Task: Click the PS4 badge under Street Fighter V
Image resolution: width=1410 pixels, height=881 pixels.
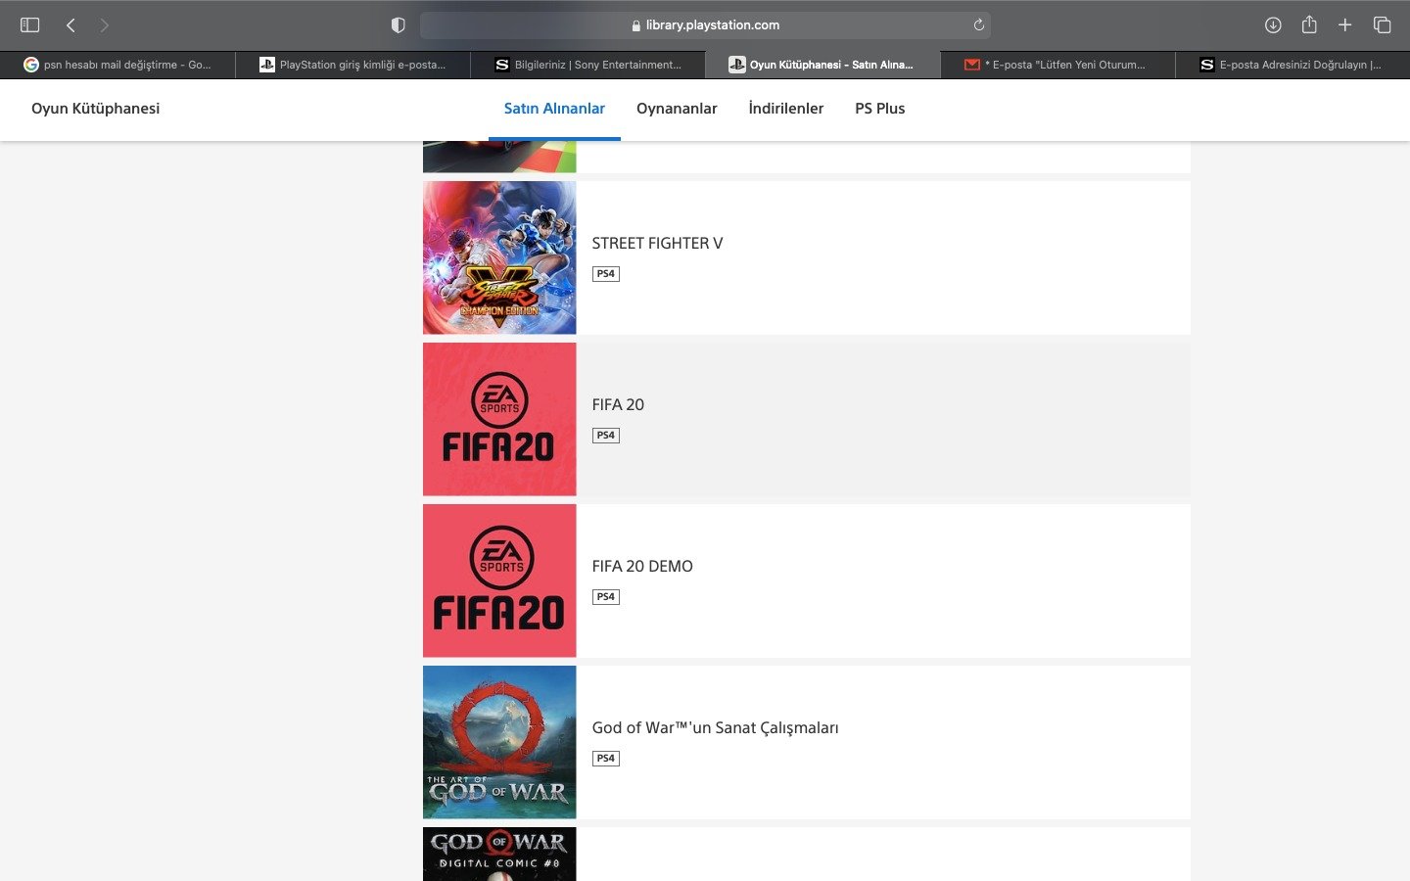Action: pyautogui.click(x=606, y=274)
